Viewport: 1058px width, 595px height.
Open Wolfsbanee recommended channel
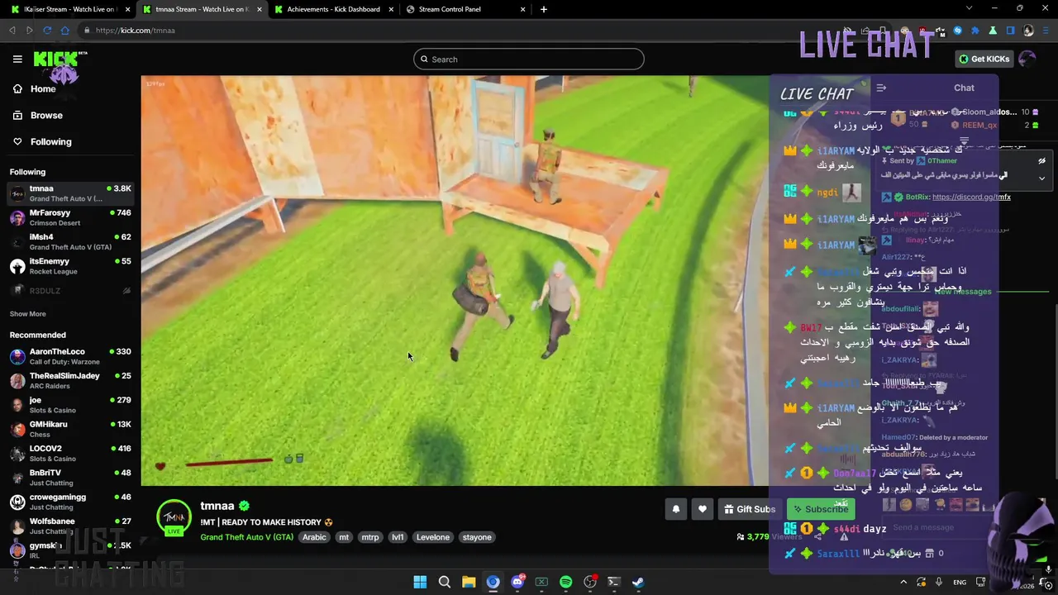70,526
